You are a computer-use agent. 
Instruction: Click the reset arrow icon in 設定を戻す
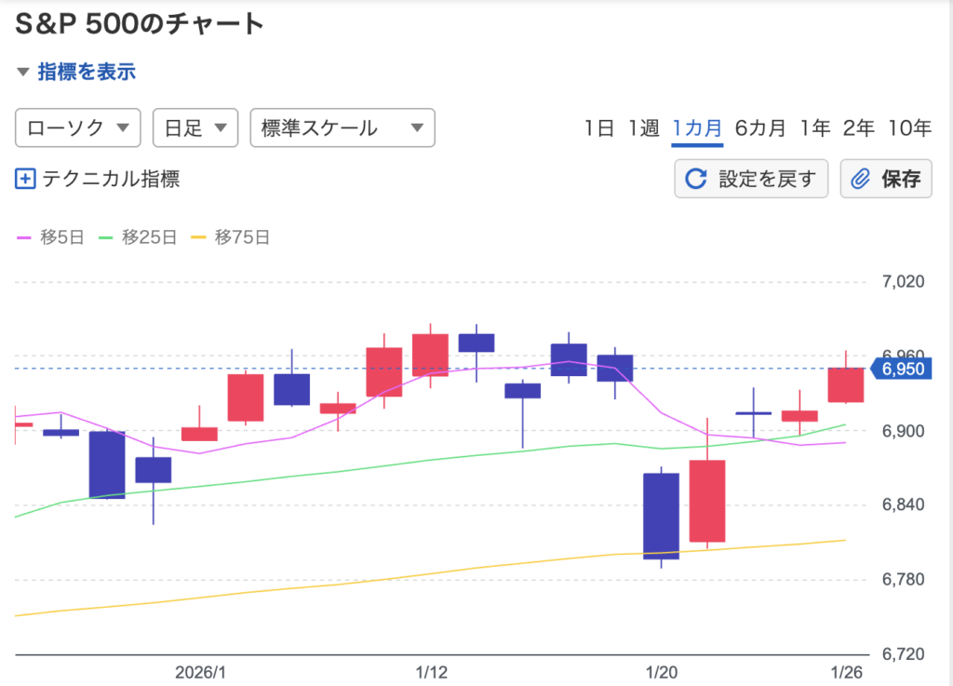[695, 179]
